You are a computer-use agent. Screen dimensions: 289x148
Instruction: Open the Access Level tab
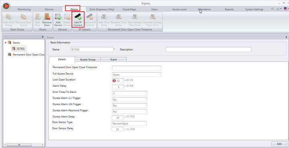(179, 9)
